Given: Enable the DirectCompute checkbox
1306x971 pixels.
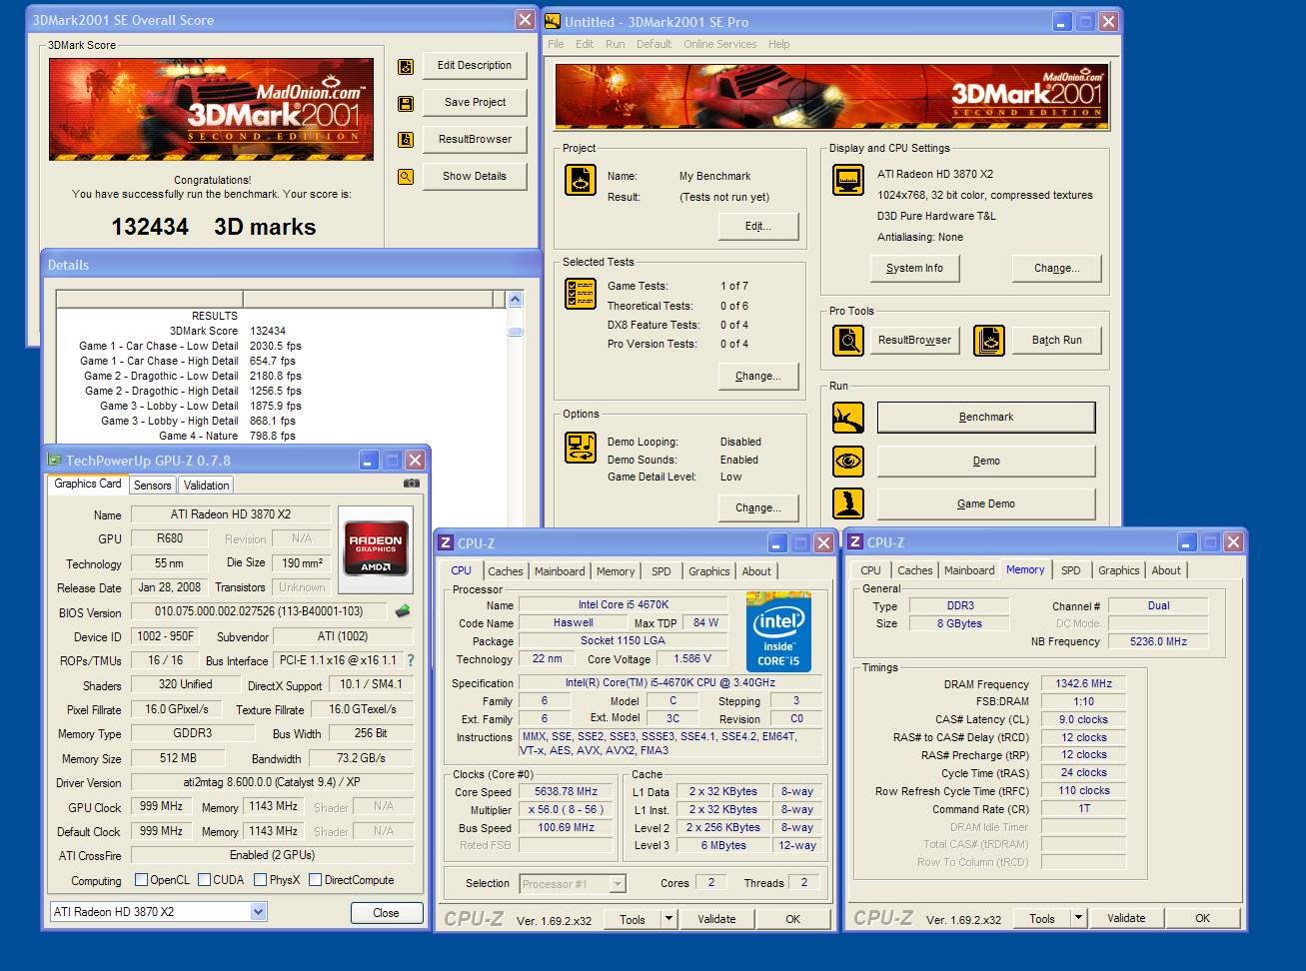Looking at the screenshot, I should [316, 880].
